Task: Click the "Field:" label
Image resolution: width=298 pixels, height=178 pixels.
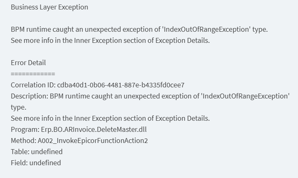Action: tap(19, 163)
